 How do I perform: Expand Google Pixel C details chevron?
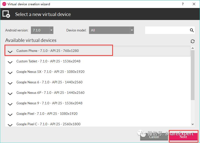(x=10, y=125)
